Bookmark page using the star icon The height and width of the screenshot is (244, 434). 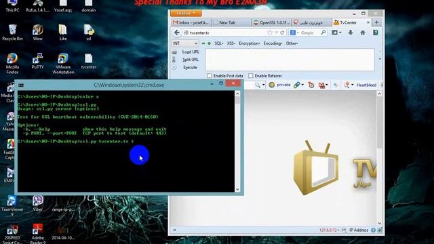tap(270, 33)
